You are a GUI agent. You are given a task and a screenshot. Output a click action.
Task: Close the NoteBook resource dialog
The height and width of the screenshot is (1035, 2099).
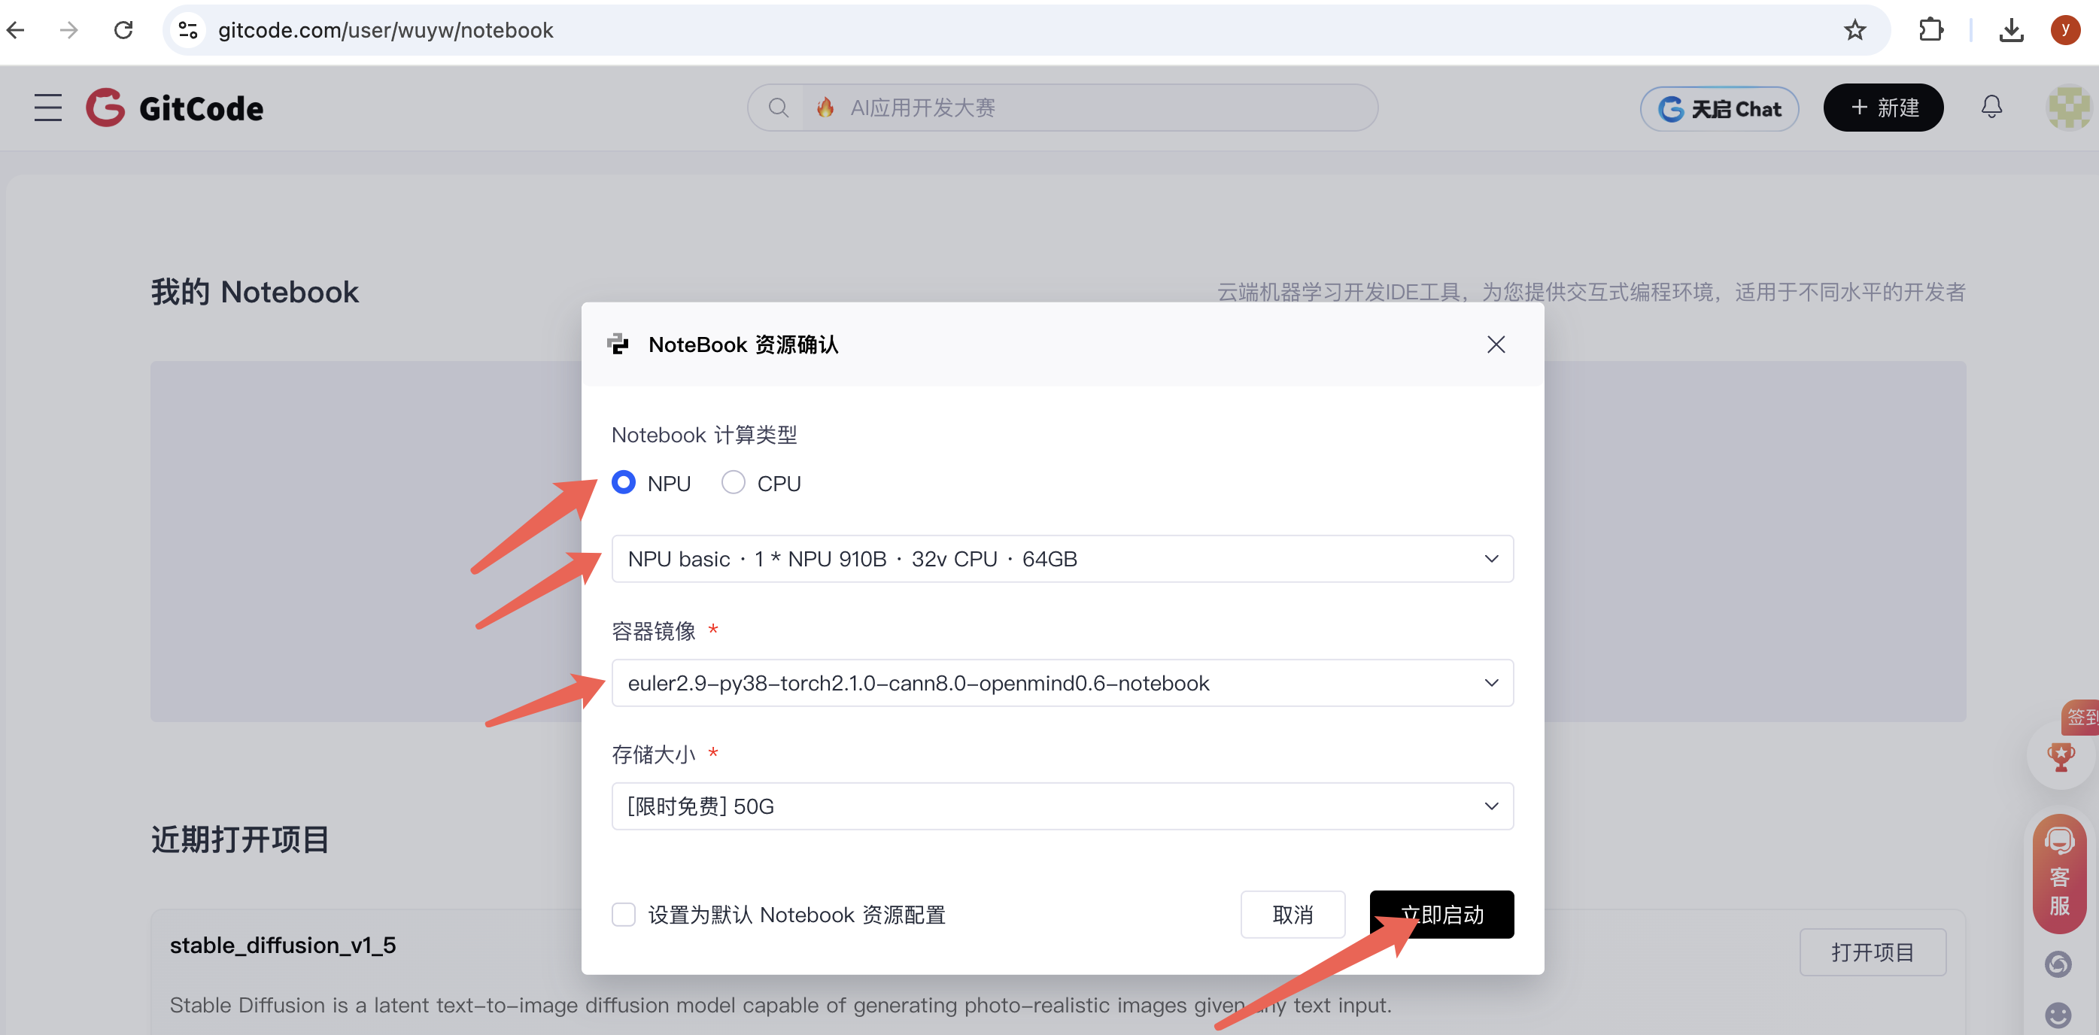pyautogui.click(x=1495, y=344)
